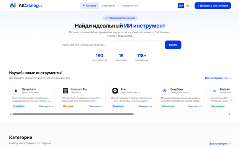This screenshot has width=239, height=147.
Task: Open the Новости ИИ menu item
Action: click(130, 6)
